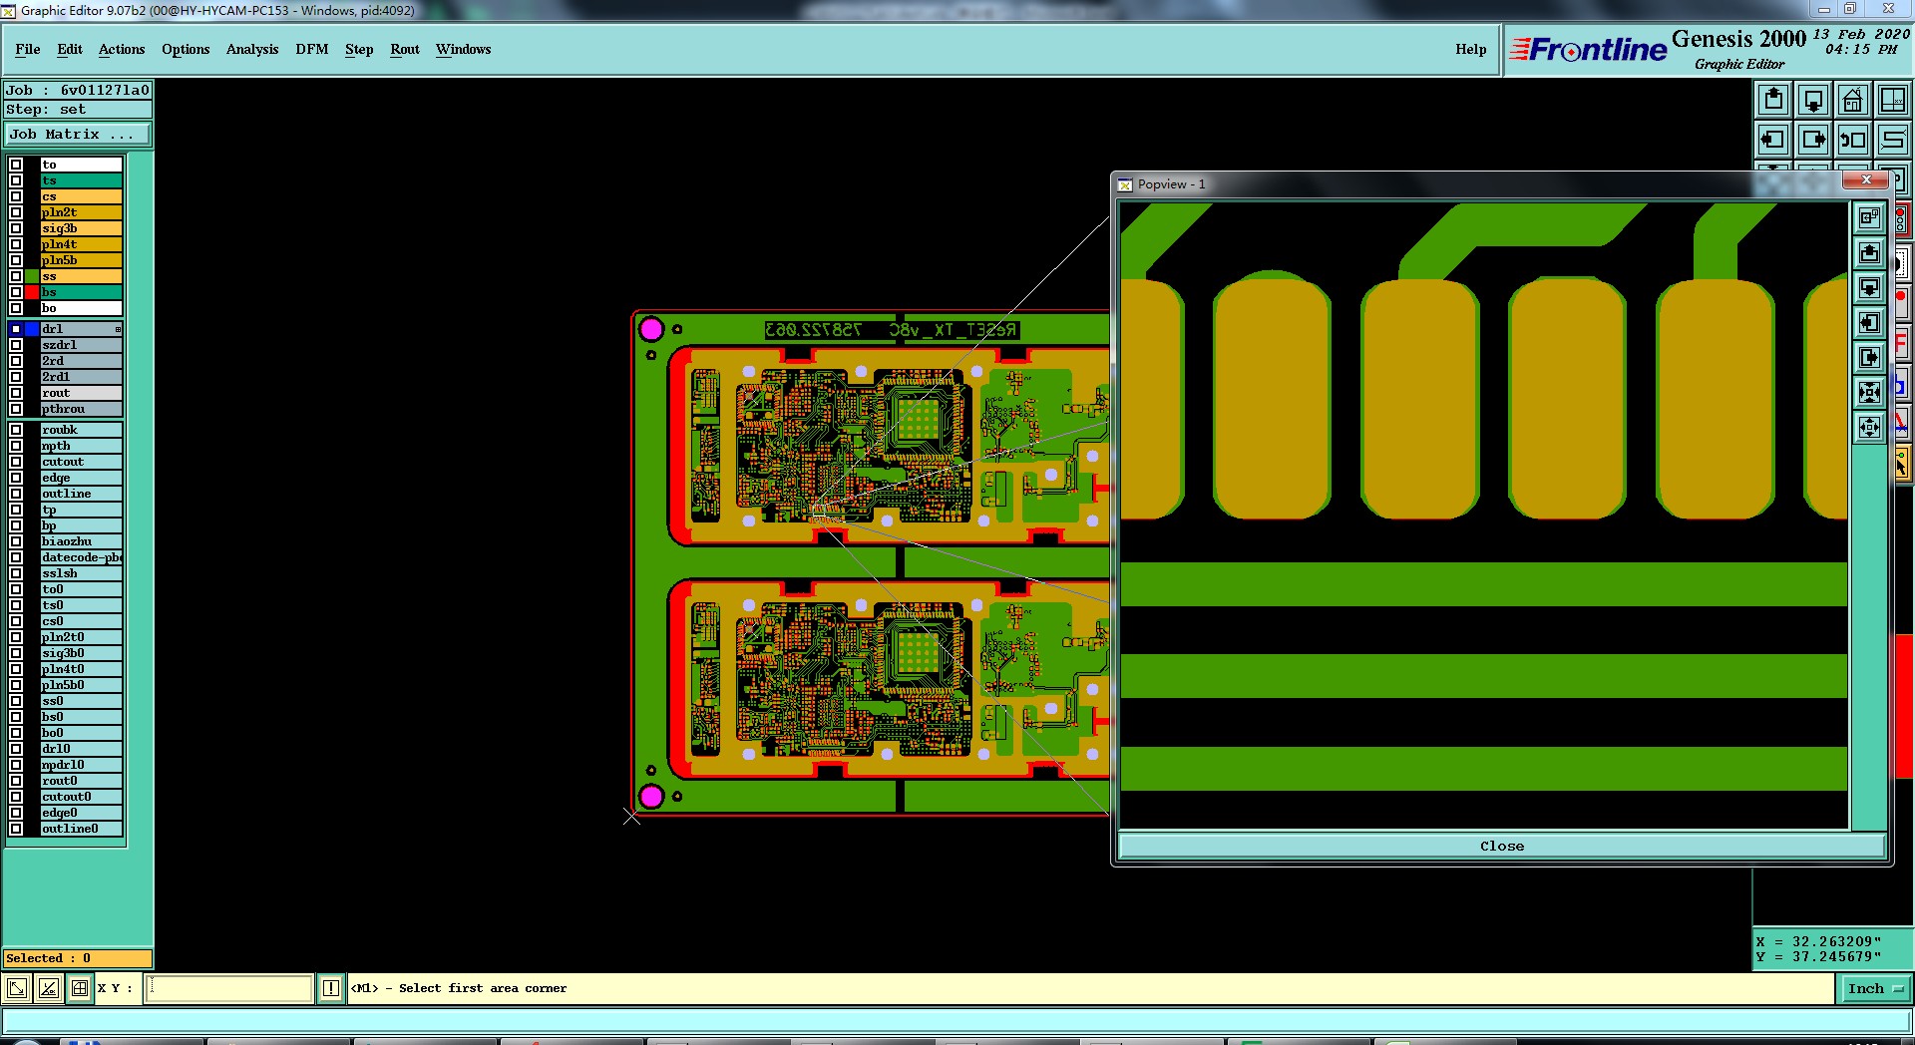Toggle display of layer cutout
The height and width of the screenshot is (1045, 1915).
16,462
